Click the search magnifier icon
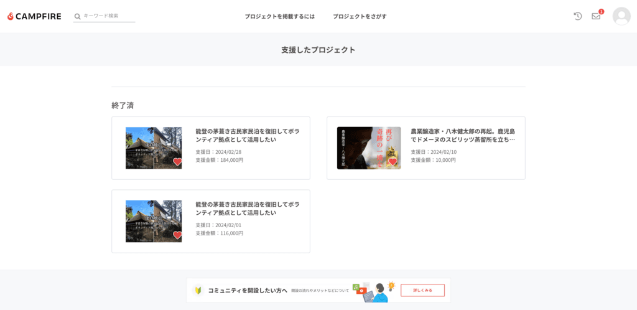637x310 pixels. click(x=77, y=16)
